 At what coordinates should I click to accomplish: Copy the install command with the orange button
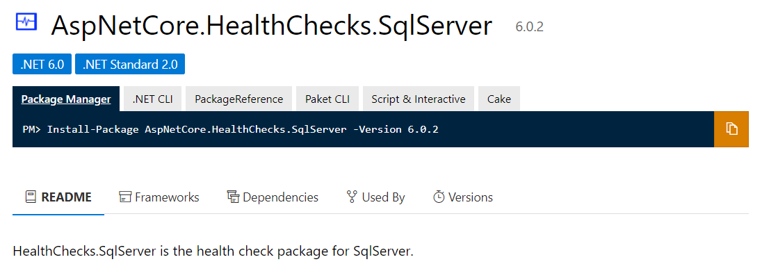click(731, 129)
